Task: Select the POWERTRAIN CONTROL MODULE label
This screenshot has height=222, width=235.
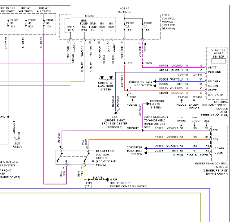Action: point(211,165)
